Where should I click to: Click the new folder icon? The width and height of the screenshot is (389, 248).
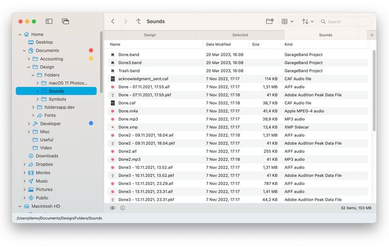(x=269, y=21)
